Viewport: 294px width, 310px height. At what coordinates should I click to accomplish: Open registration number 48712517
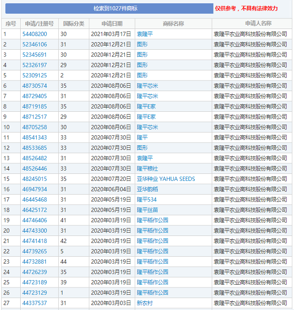coord(34,117)
